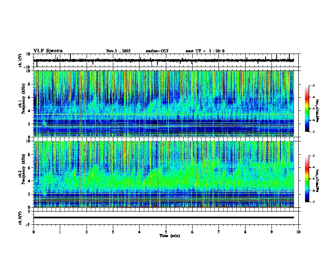
Task: Click the "1" tick on time axis
Action: pyautogui.click(x=60, y=232)
